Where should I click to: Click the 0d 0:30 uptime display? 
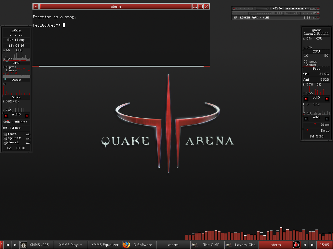pos(16,148)
